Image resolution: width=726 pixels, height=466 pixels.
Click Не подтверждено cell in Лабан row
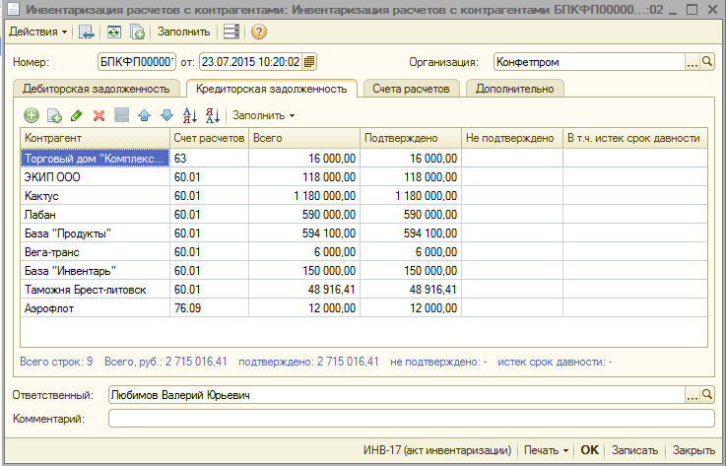coord(512,215)
